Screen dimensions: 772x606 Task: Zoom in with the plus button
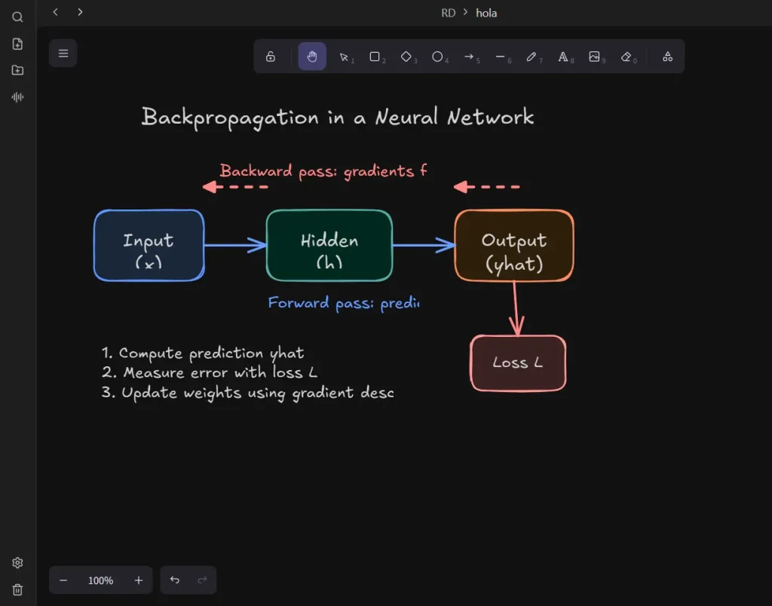pyautogui.click(x=138, y=580)
